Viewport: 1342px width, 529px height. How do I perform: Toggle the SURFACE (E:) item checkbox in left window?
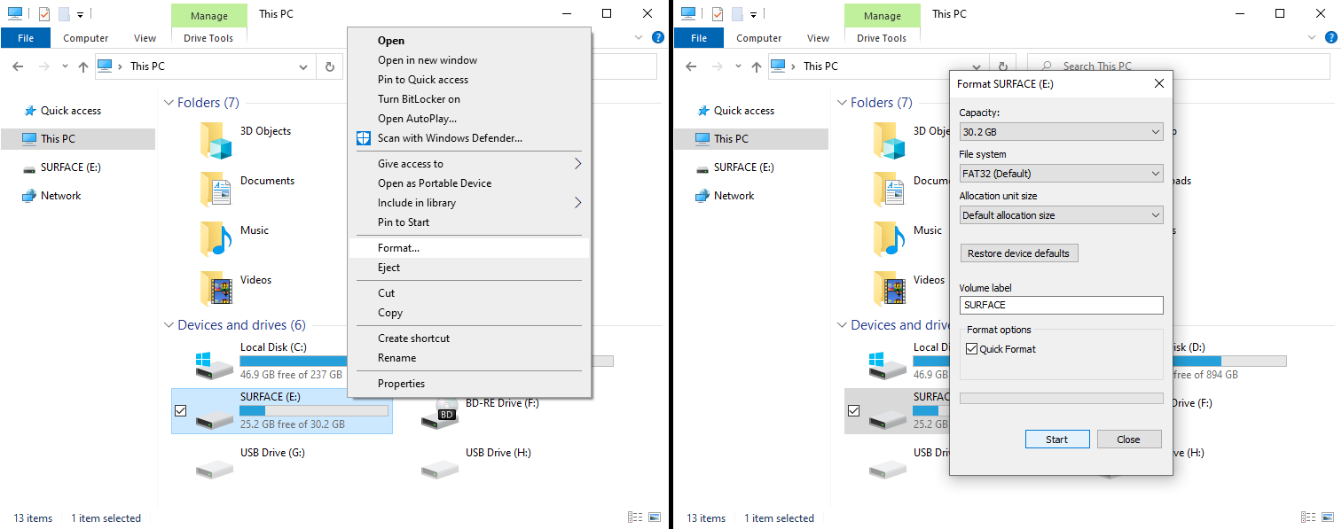click(x=181, y=411)
